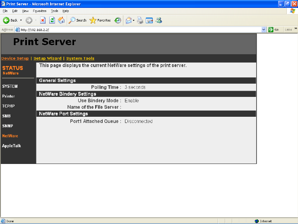Click the Back arrow button
The height and width of the screenshot is (224, 298).
click(10, 20)
